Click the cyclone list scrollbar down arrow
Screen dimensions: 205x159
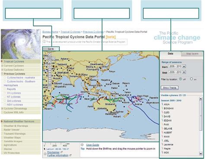click(x=201, y=153)
